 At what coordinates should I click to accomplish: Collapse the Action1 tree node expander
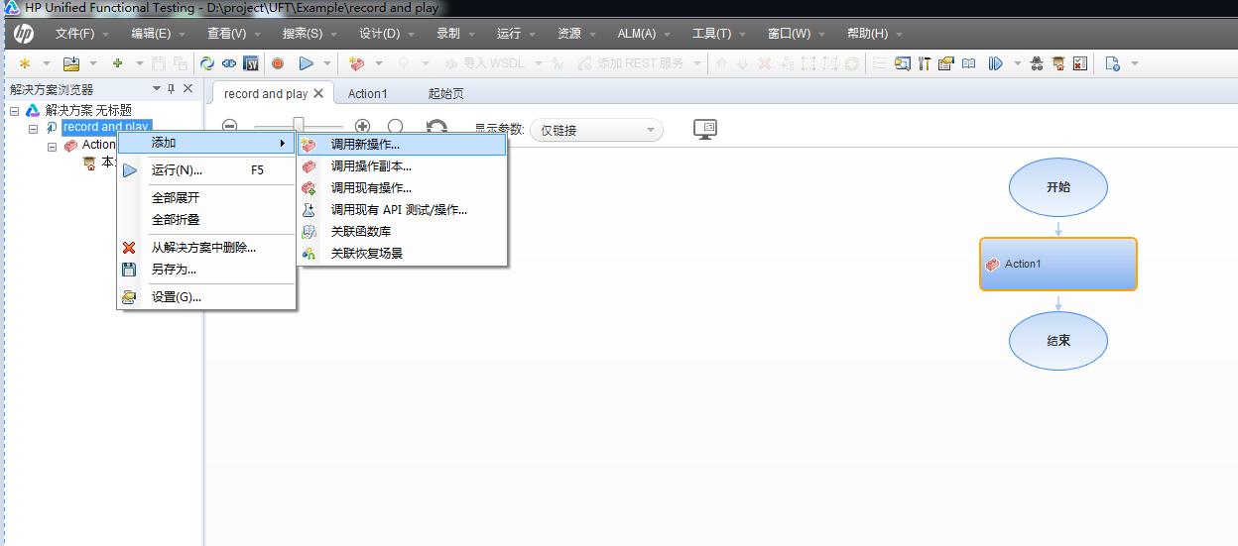(x=52, y=146)
